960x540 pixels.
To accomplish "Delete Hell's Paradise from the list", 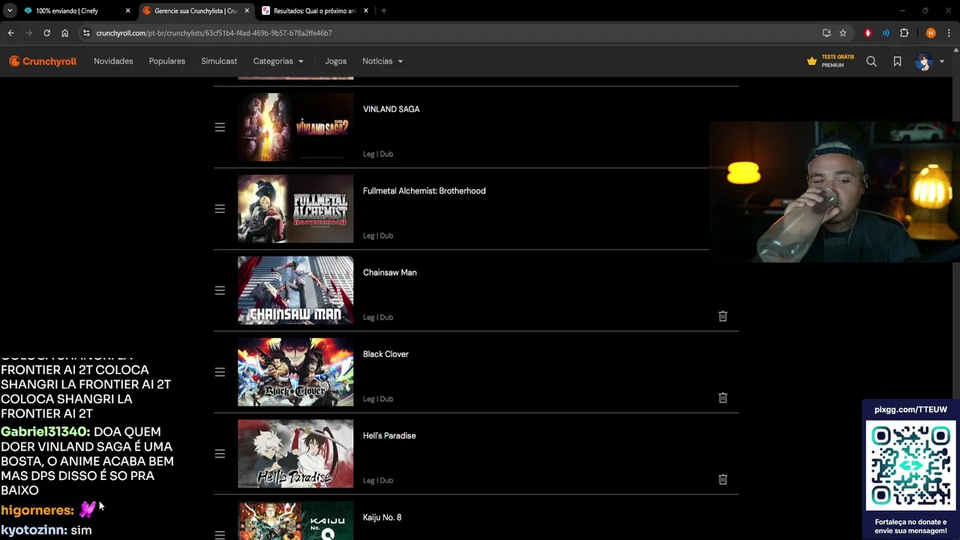I will click(x=723, y=480).
